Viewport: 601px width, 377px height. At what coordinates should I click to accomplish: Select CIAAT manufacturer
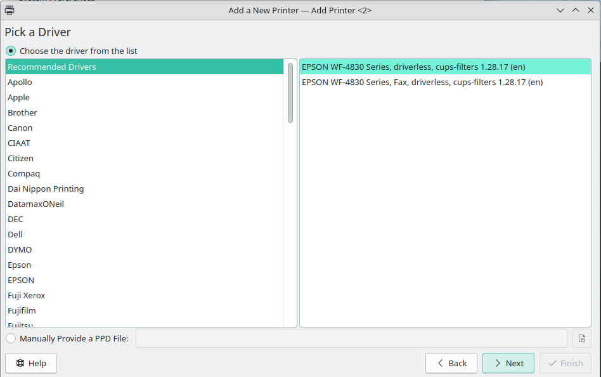point(145,143)
